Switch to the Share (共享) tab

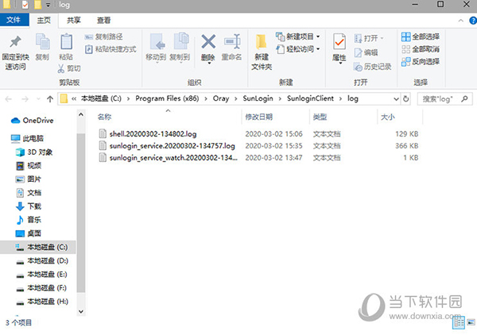coord(74,21)
